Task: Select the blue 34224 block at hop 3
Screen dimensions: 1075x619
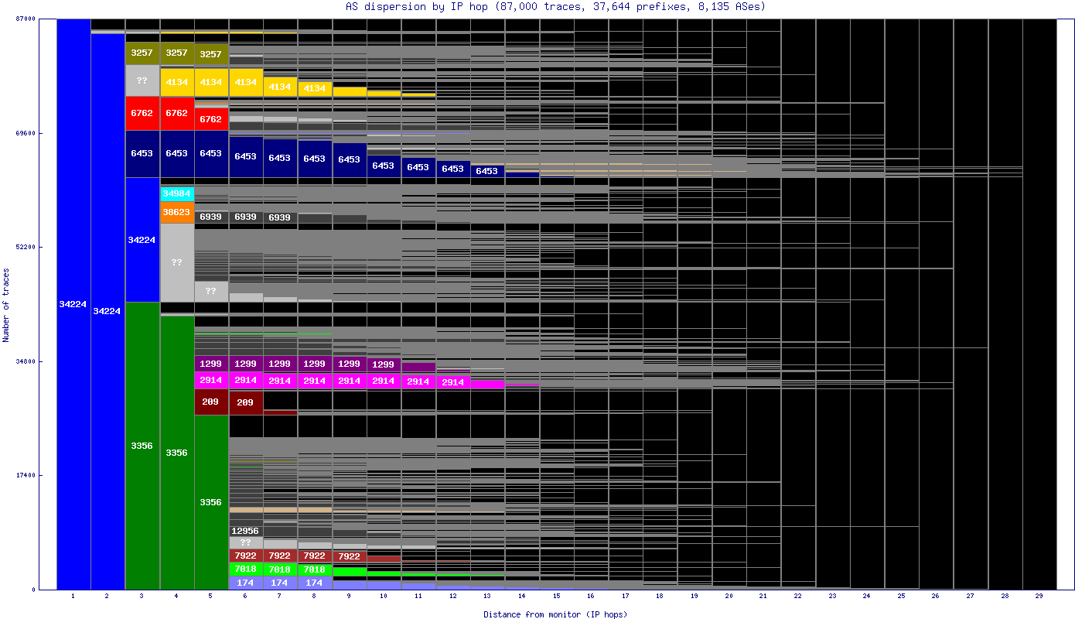Action: pos(142,240)
